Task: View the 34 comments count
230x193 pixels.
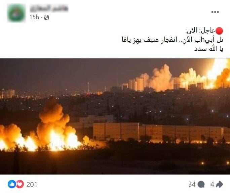Action: [192, 184]
